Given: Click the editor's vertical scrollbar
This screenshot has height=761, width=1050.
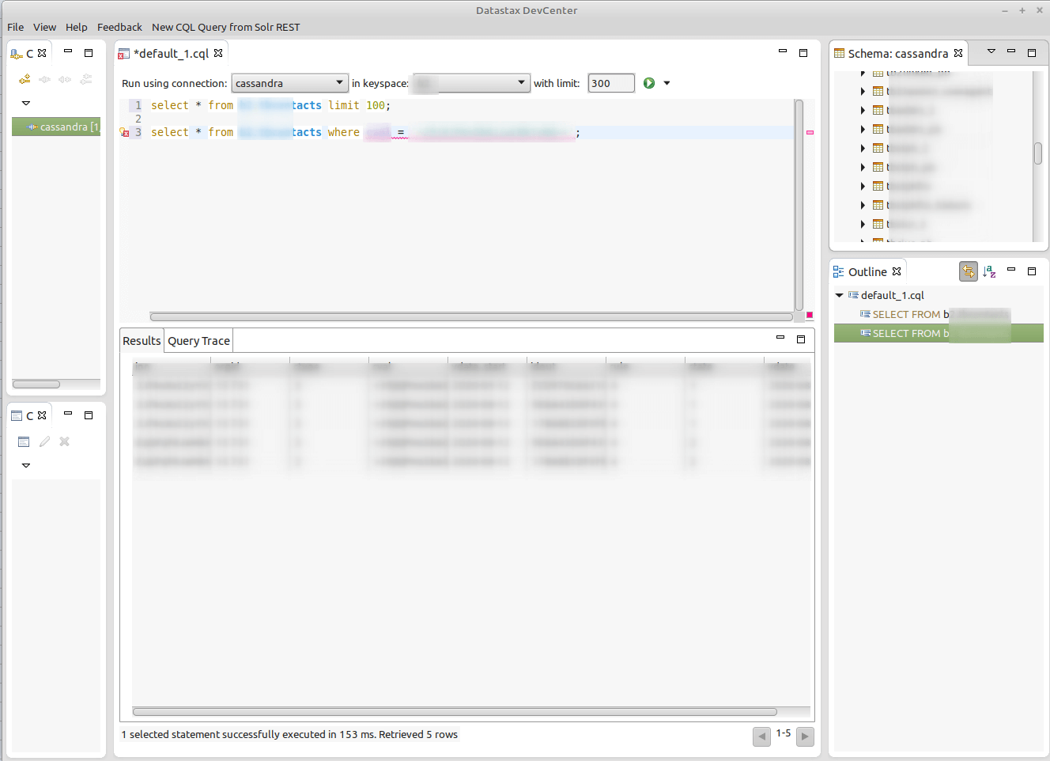Looking at the screenshot, I should pos(799,205).
